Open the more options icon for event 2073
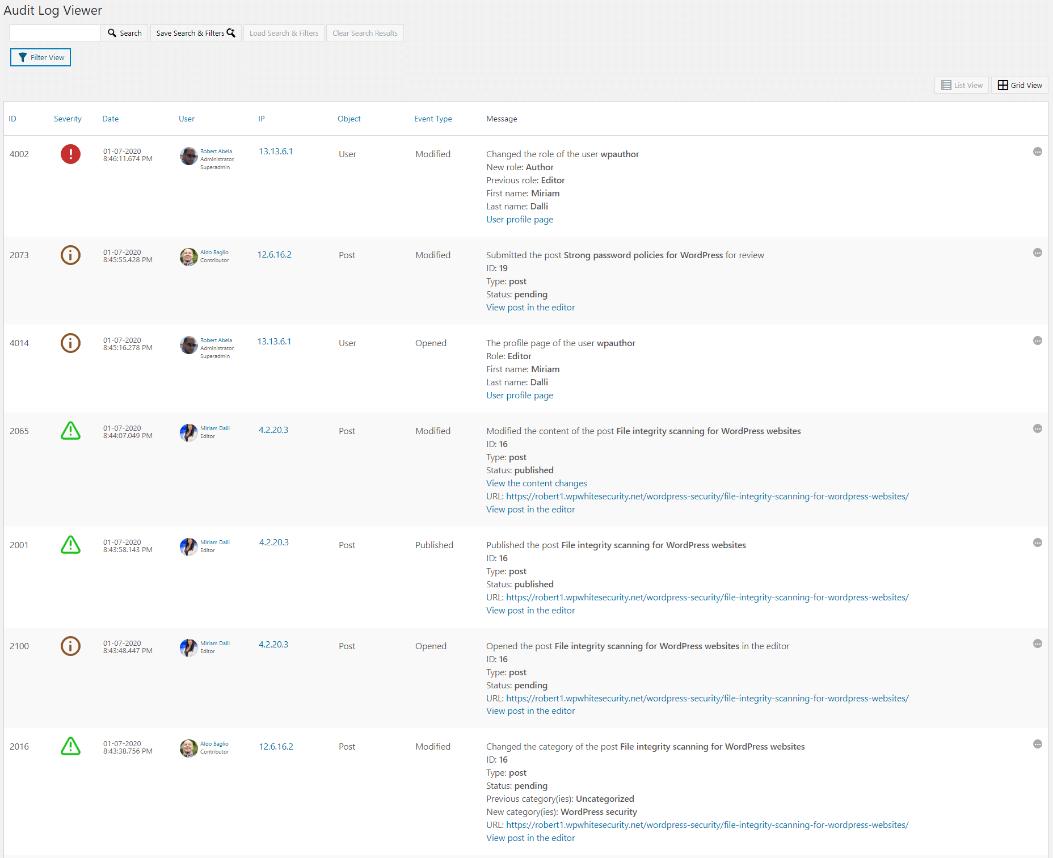Viewport: 1053px width, 858px height. pos(1037,253)
